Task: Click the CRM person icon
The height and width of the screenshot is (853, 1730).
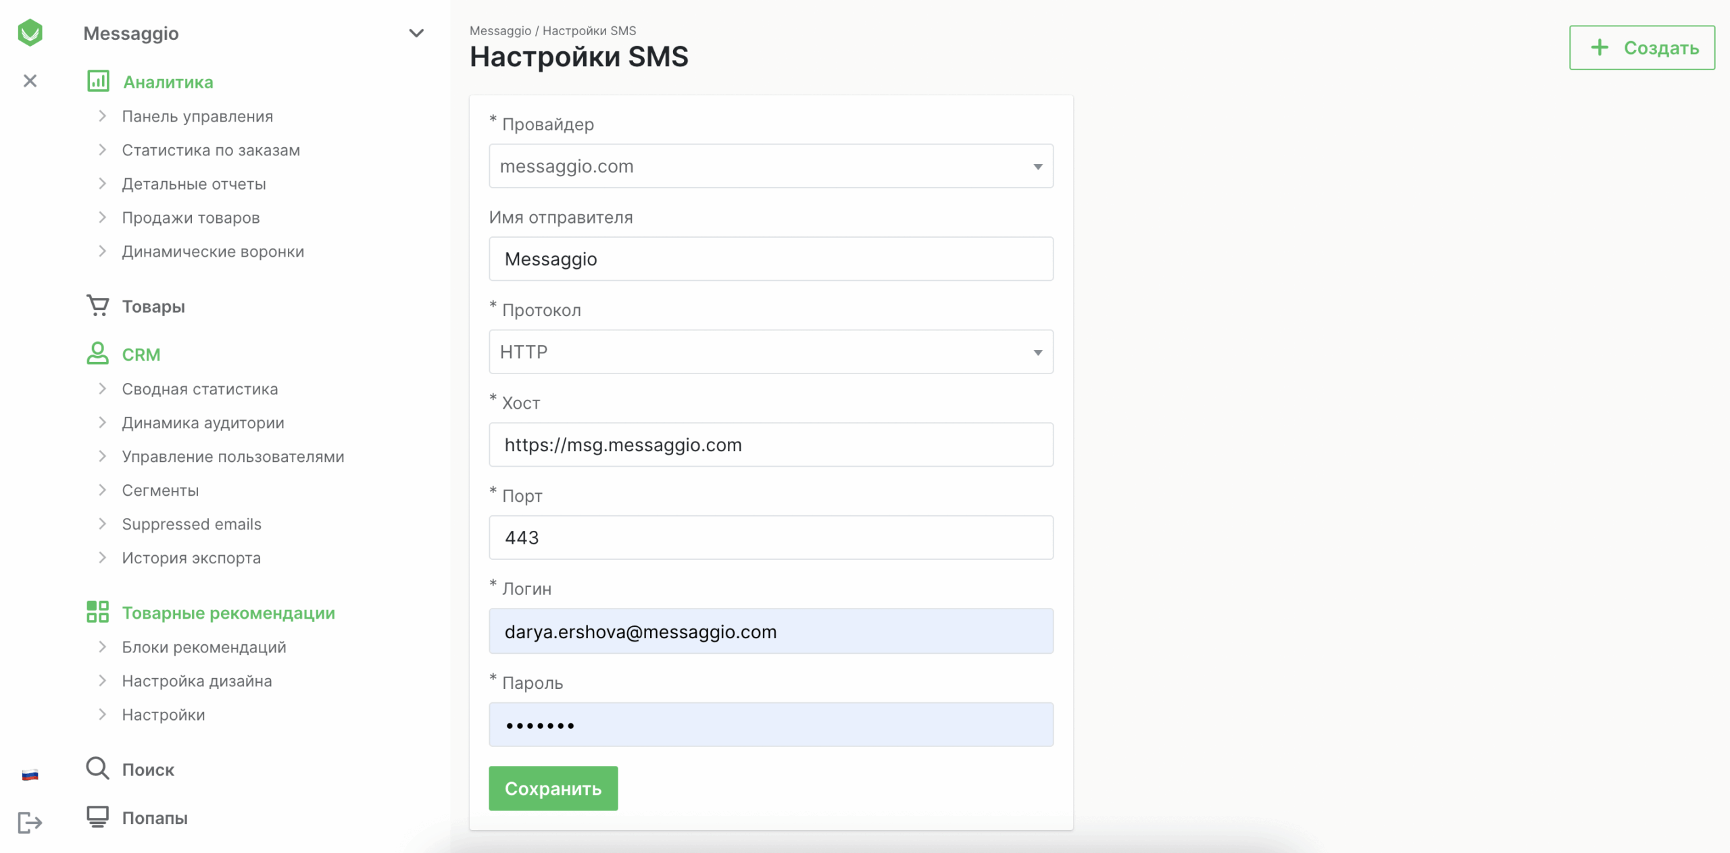Action: (97, 353)
